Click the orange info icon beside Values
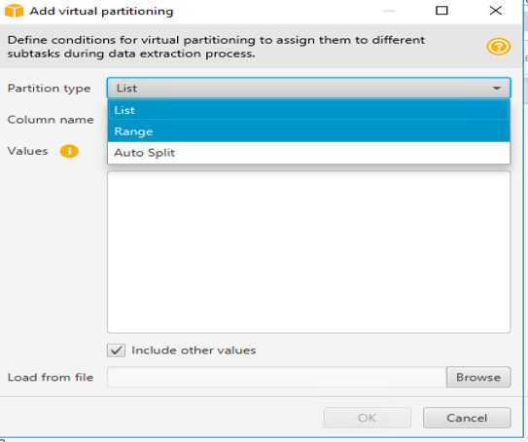The width and height of the screenshot is (528, 442). point(69,151)
